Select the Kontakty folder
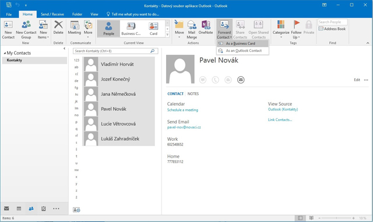The width and height of the screenshot is (373, 222). [x=34, y=60]
